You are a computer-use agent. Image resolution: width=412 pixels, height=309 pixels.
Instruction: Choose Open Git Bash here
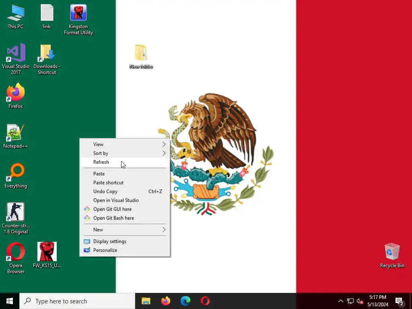125,218
